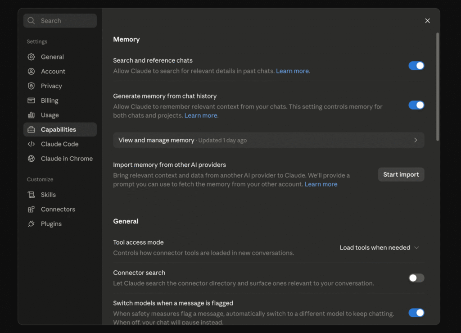
Task: Click Learn more under Generate memory description
Action: click(201, 116)
